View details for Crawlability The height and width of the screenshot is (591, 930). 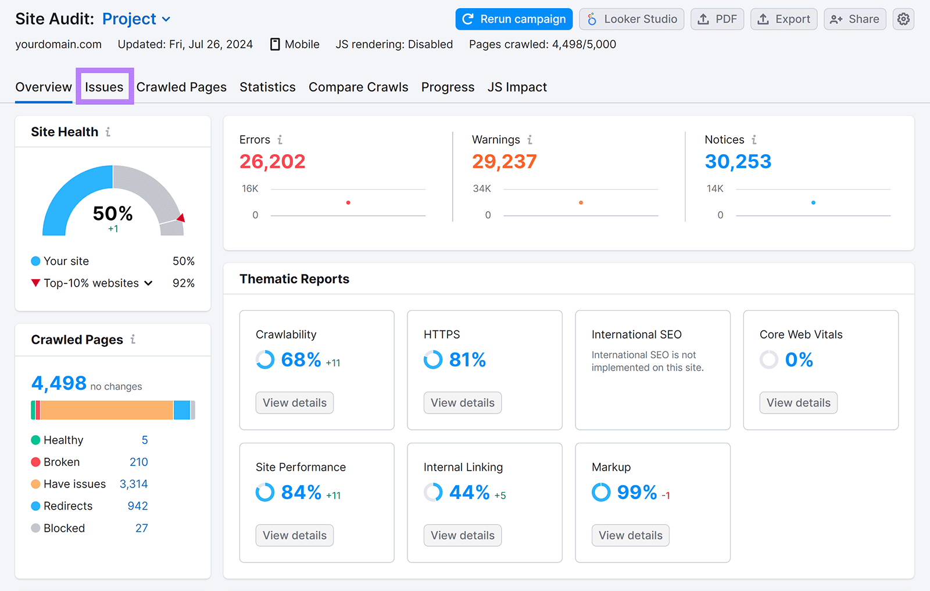(x=294, y=403)
